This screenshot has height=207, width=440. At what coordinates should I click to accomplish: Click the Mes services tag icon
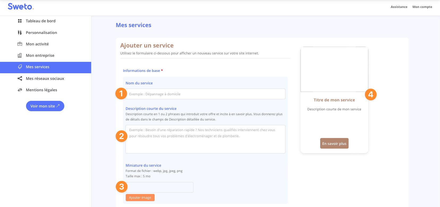[x=20, y=67]
